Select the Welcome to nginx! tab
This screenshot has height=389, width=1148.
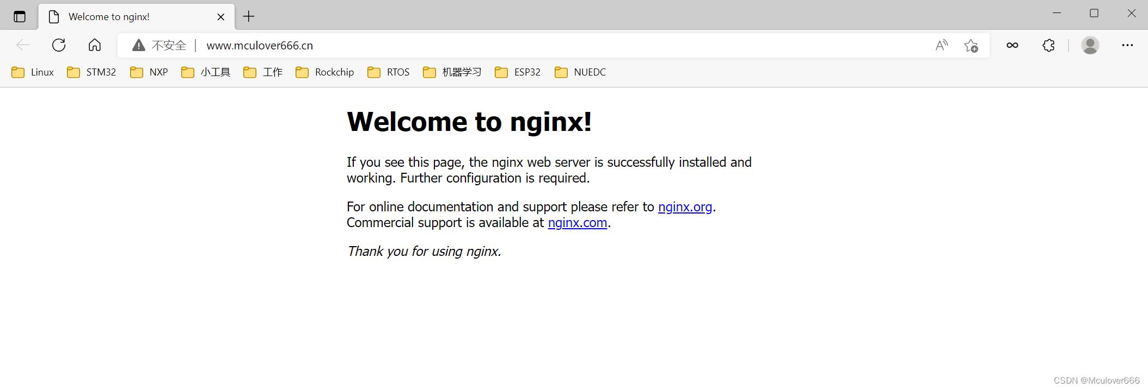coord(137,17)
